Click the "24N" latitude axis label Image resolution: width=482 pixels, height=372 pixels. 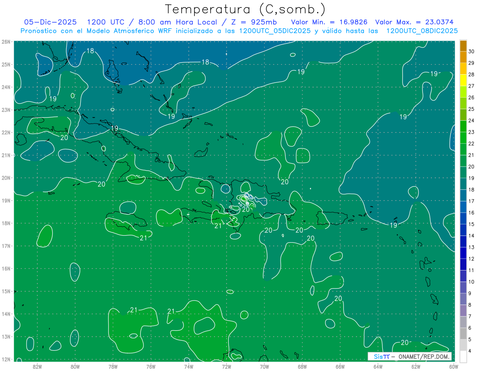[x=6, y=87]
